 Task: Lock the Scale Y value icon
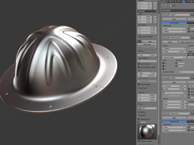[155, 19]
